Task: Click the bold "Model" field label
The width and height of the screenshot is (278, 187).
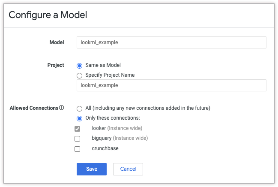Action: pyautogui.click(x=57, y=42)
